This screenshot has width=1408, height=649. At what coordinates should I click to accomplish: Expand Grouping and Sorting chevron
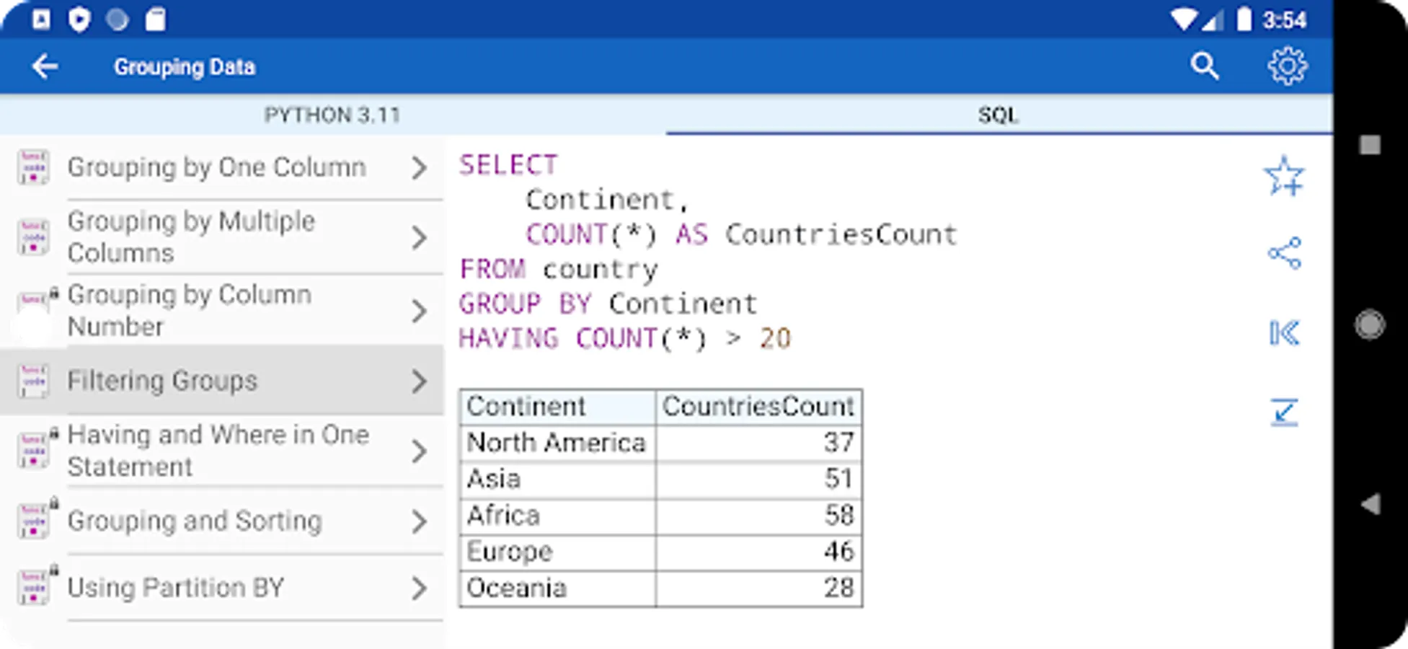[419, 521]
